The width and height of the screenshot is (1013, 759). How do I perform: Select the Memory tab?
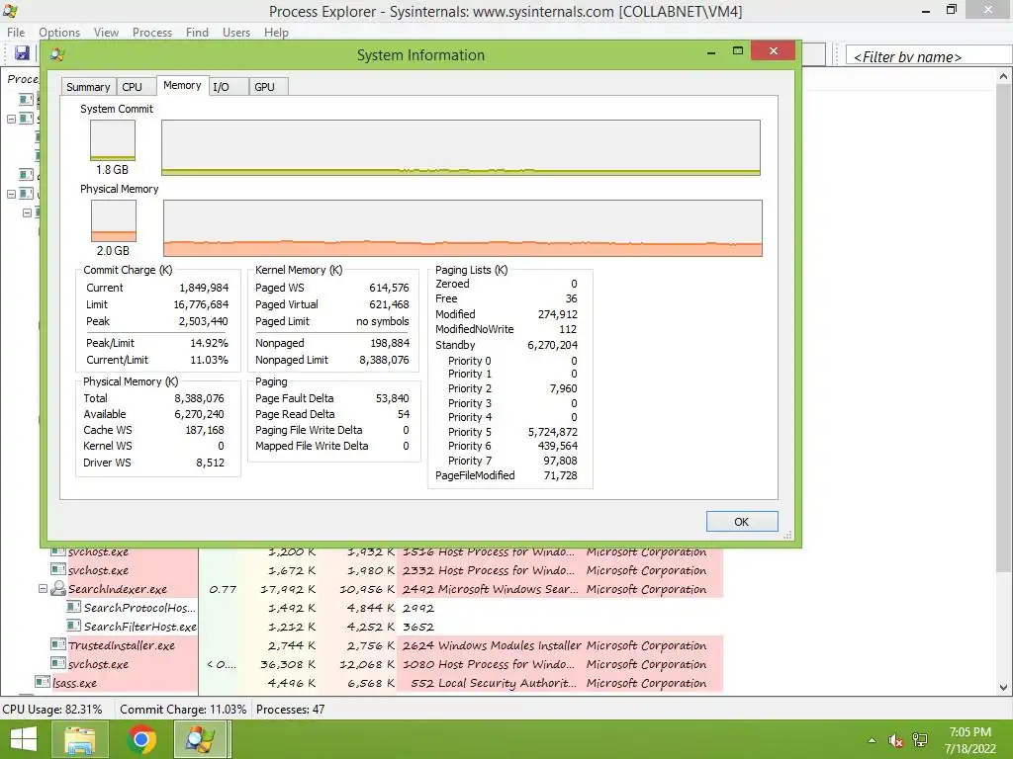[182, 85]
